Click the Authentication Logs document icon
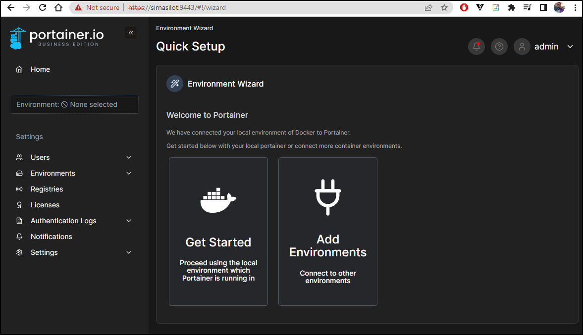 [x=19, y=221]
